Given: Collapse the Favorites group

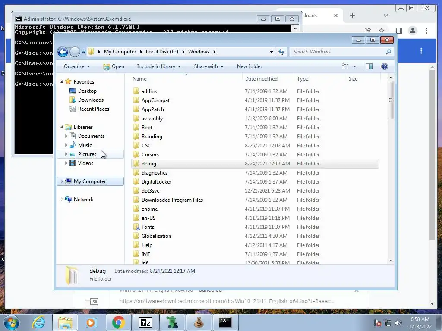Looking at the screenshot, I should click(62, 81).
